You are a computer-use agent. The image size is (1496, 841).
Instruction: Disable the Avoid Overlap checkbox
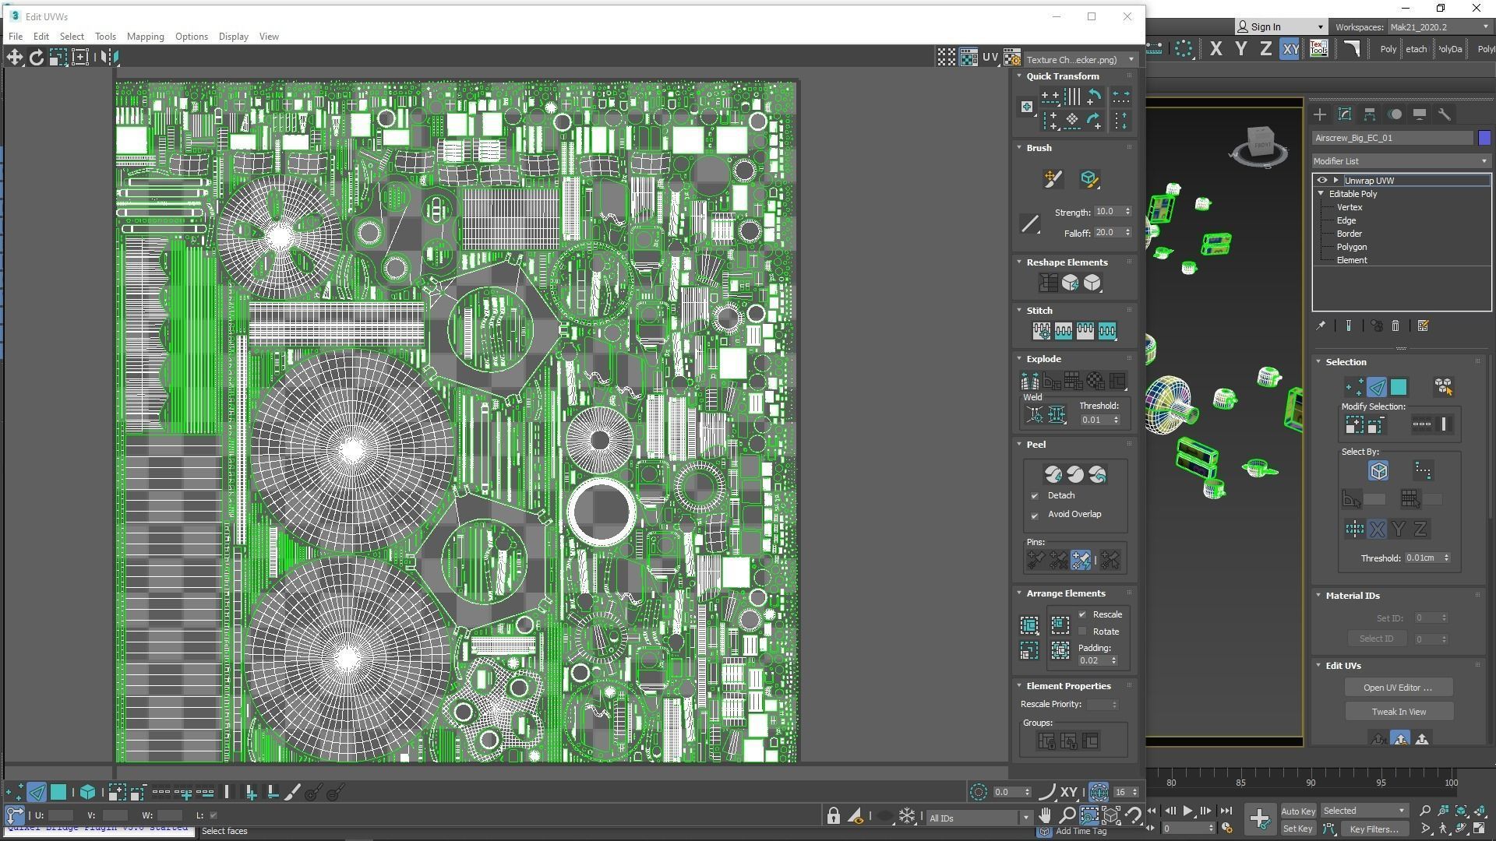click(x=1035, y=516)
